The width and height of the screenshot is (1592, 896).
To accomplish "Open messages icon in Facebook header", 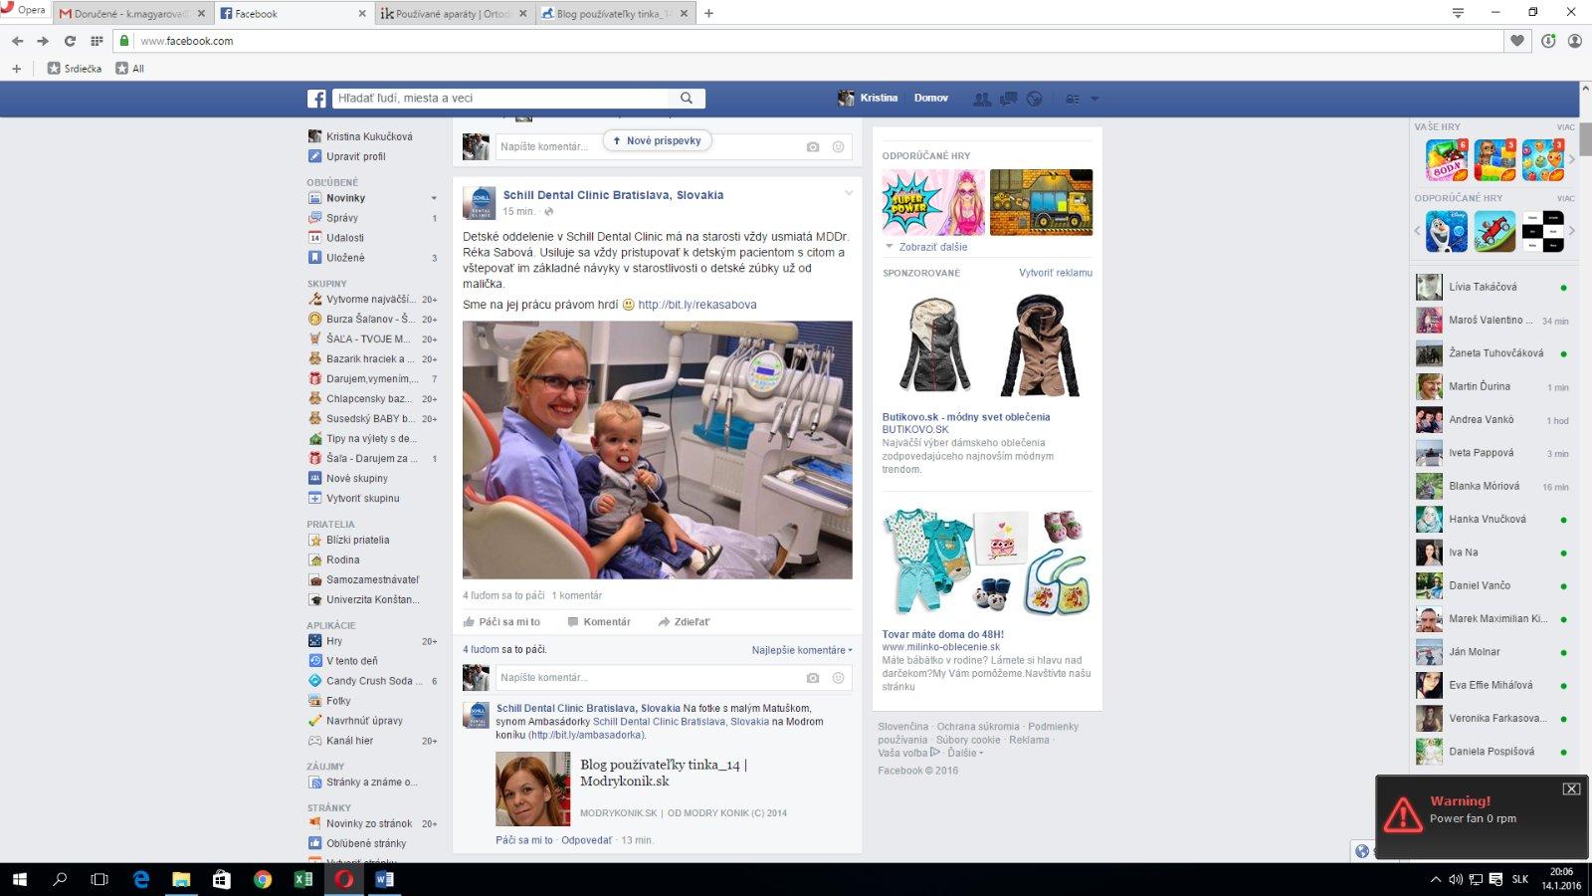I will (1008, 99).
